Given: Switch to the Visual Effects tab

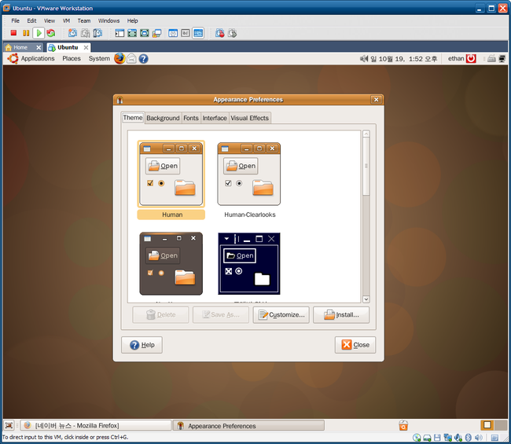Looking at the screenshot, I should pyautogui.click(x=250, y=118).
